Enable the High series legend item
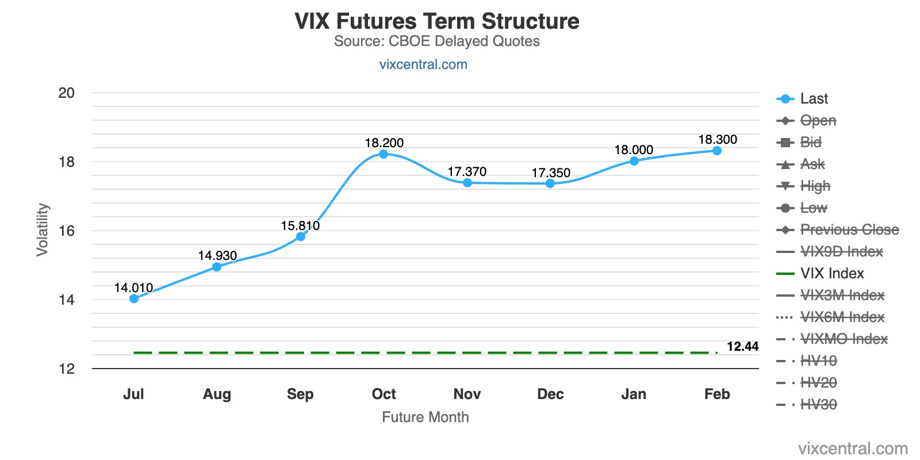Viewport: 920px width, 460px height. click(x=815, y=186)
